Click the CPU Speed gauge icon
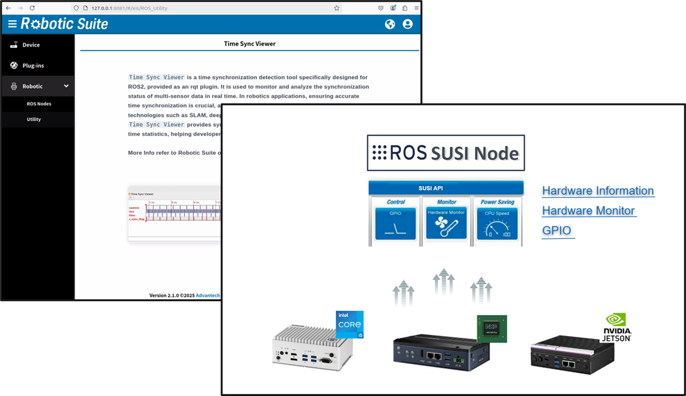Image resolution: width=686 pixels, height=396 pixels. (497, 224)
